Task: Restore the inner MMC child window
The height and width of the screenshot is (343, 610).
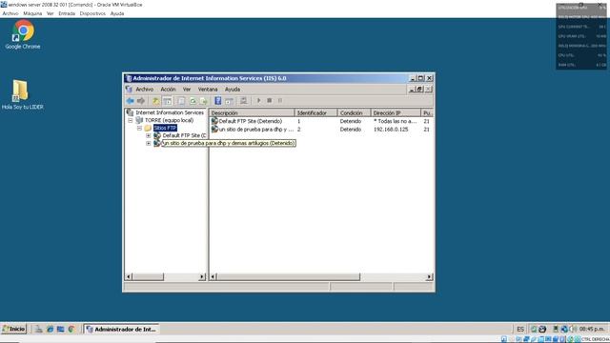Action: (419, 89)
